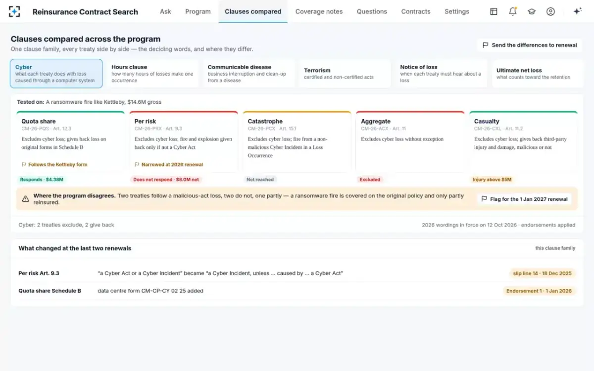594x371 pixels.
Task: Click the 2026 wordings in force note
Action: tap(498, 225)
